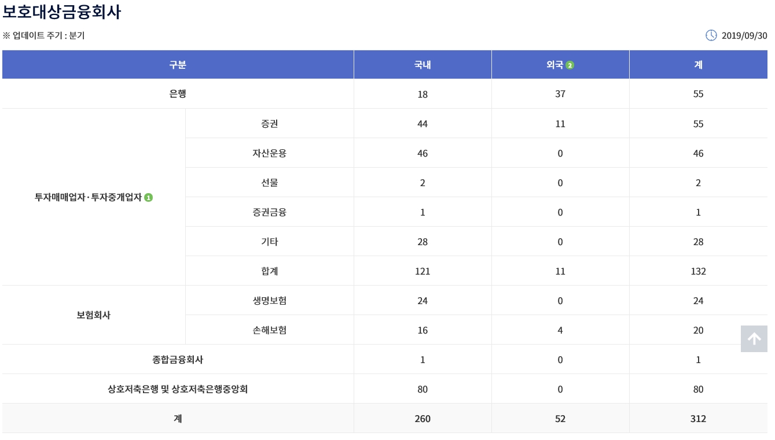Click 계 value 132 in 합계 row
Viewport: 775px width, 440px height.
click(699, 271)
